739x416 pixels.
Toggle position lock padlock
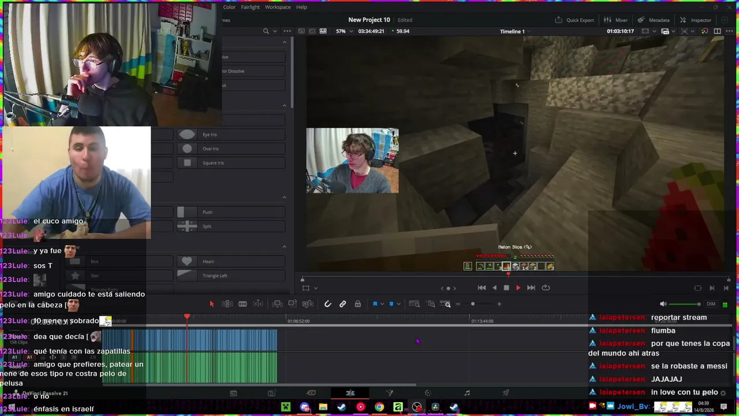pyautogui.click(x=357, y=304)
